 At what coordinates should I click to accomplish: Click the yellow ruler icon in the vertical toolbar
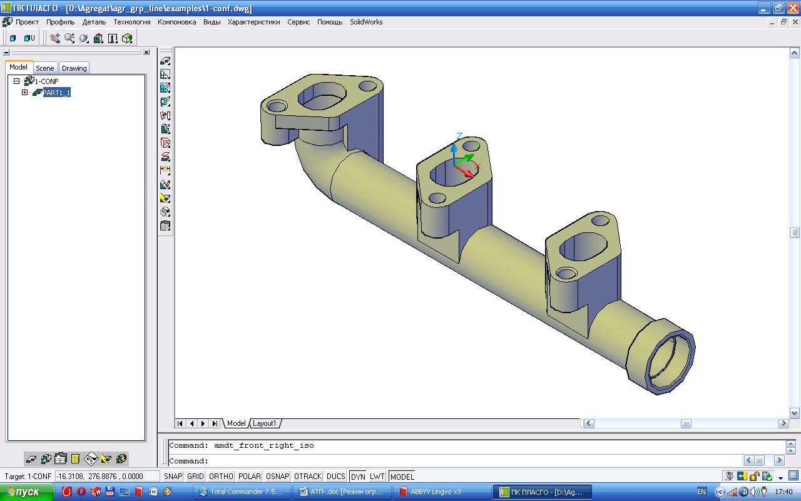tap(165, 199)
